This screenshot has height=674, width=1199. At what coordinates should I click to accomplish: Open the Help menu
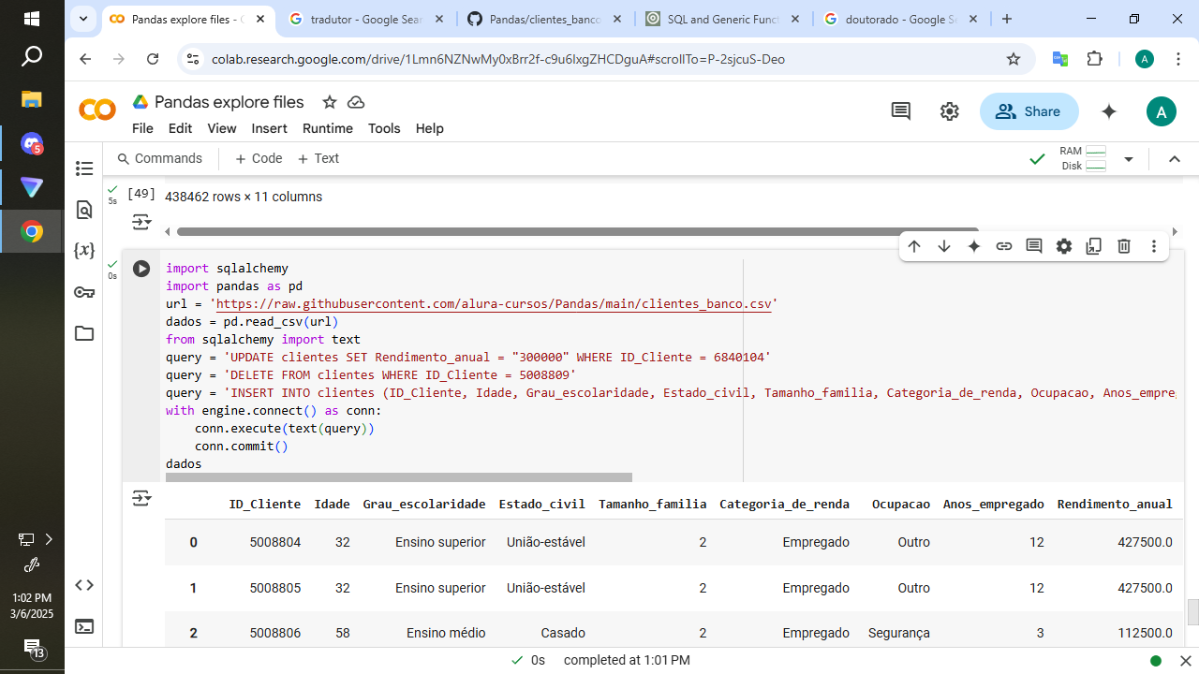coord(430,128)
